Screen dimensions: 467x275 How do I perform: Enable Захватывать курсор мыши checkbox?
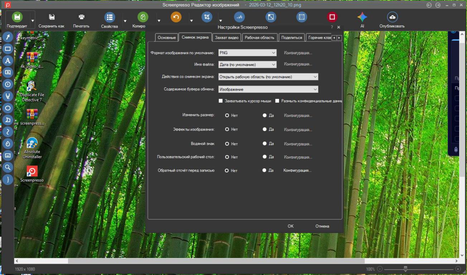(221, 101)
